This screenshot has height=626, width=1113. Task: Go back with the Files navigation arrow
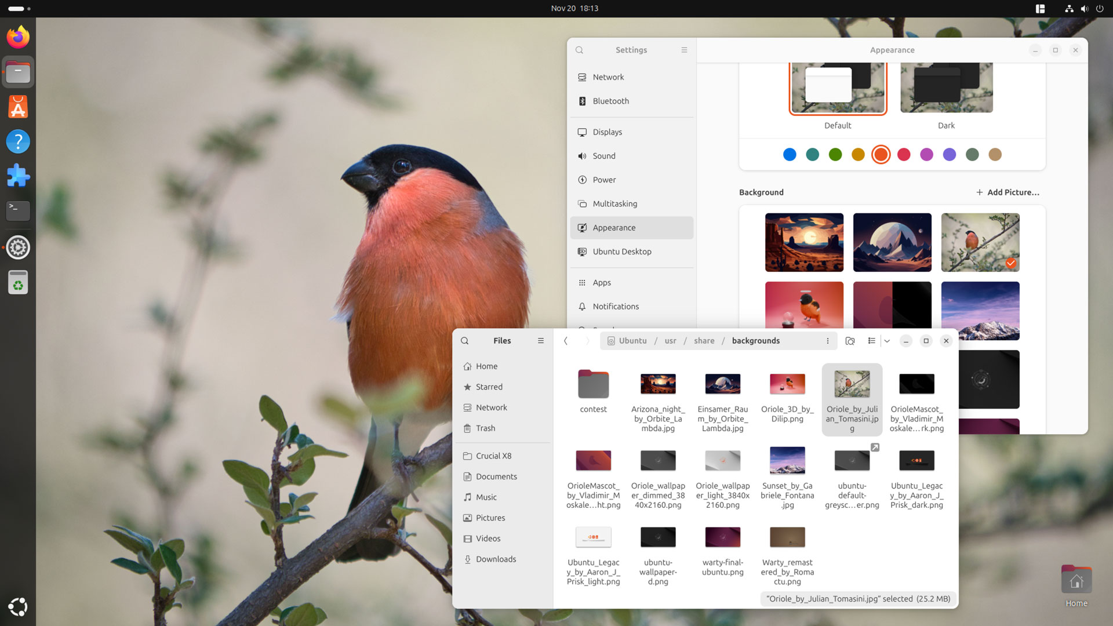tap(566, 341)
